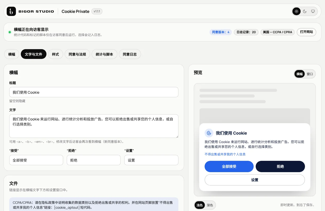Image resolution: width=325 pixels, height=211 pixels.
Task: Focus the 标题 input field
Action: [94, 92]
